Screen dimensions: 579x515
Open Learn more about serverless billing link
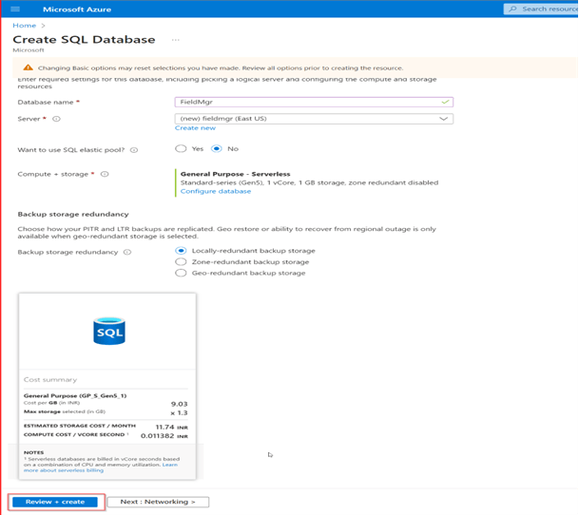64,470
